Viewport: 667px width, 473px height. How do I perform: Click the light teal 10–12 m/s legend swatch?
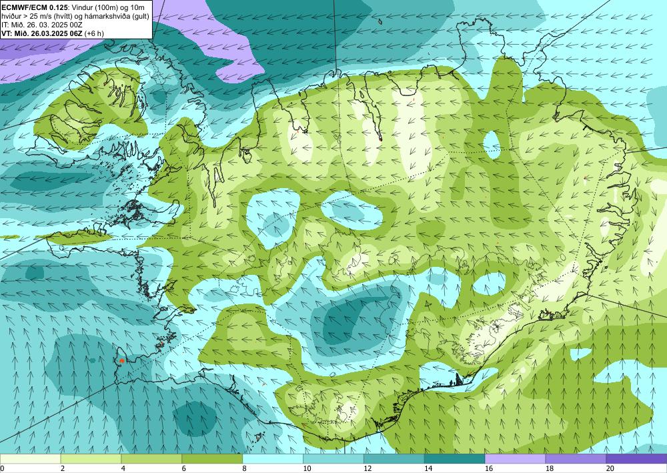coord(333,459)
